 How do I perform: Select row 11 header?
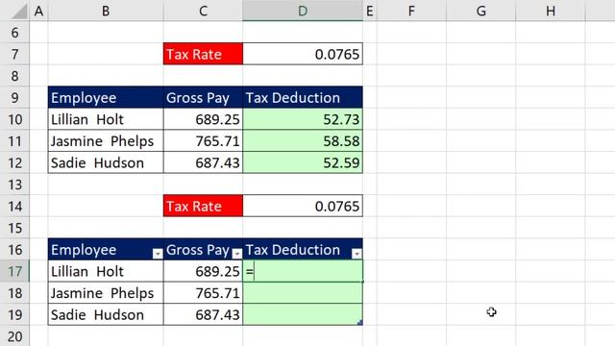pyautogui.click(x=14, y=141)
